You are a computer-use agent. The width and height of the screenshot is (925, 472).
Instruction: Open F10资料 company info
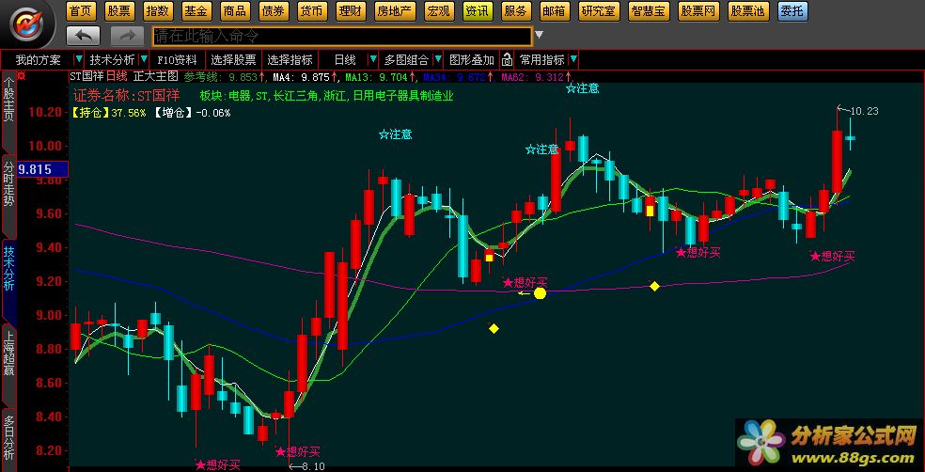click(177, 59)
